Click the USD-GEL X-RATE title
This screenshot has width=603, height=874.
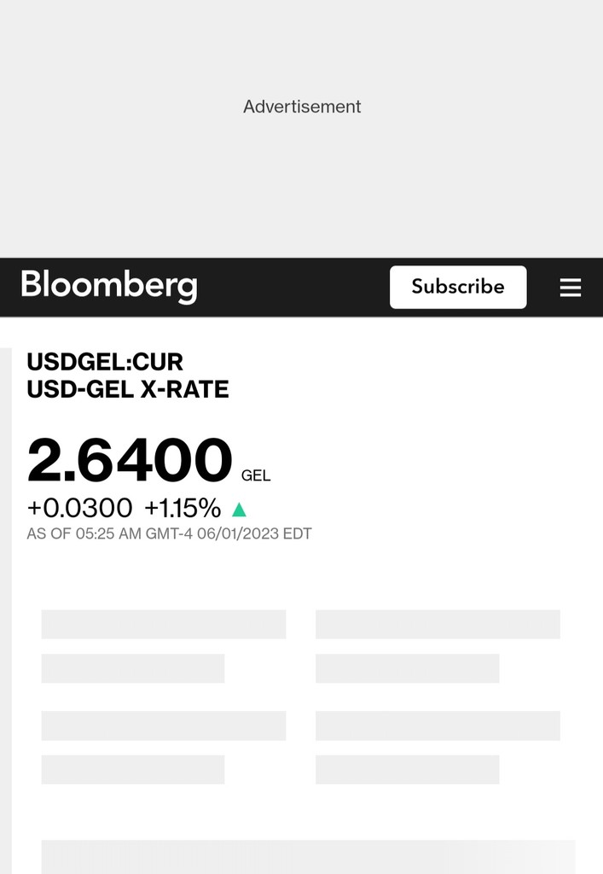tap(128, 389)
